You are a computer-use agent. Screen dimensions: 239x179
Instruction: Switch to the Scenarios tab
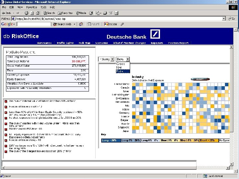pos(102,43)
